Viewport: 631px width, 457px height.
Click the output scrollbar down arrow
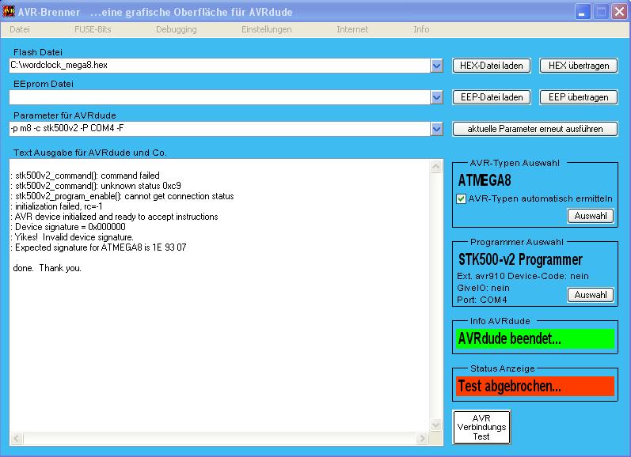[436, 425]
